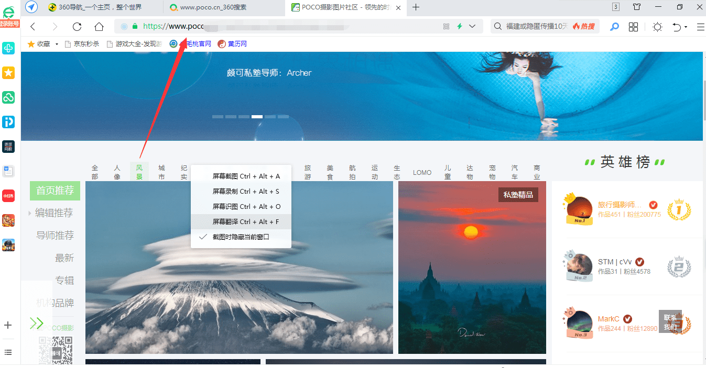Add a sidebar app with plus icon
706x368 pixels.
[8, 325]
